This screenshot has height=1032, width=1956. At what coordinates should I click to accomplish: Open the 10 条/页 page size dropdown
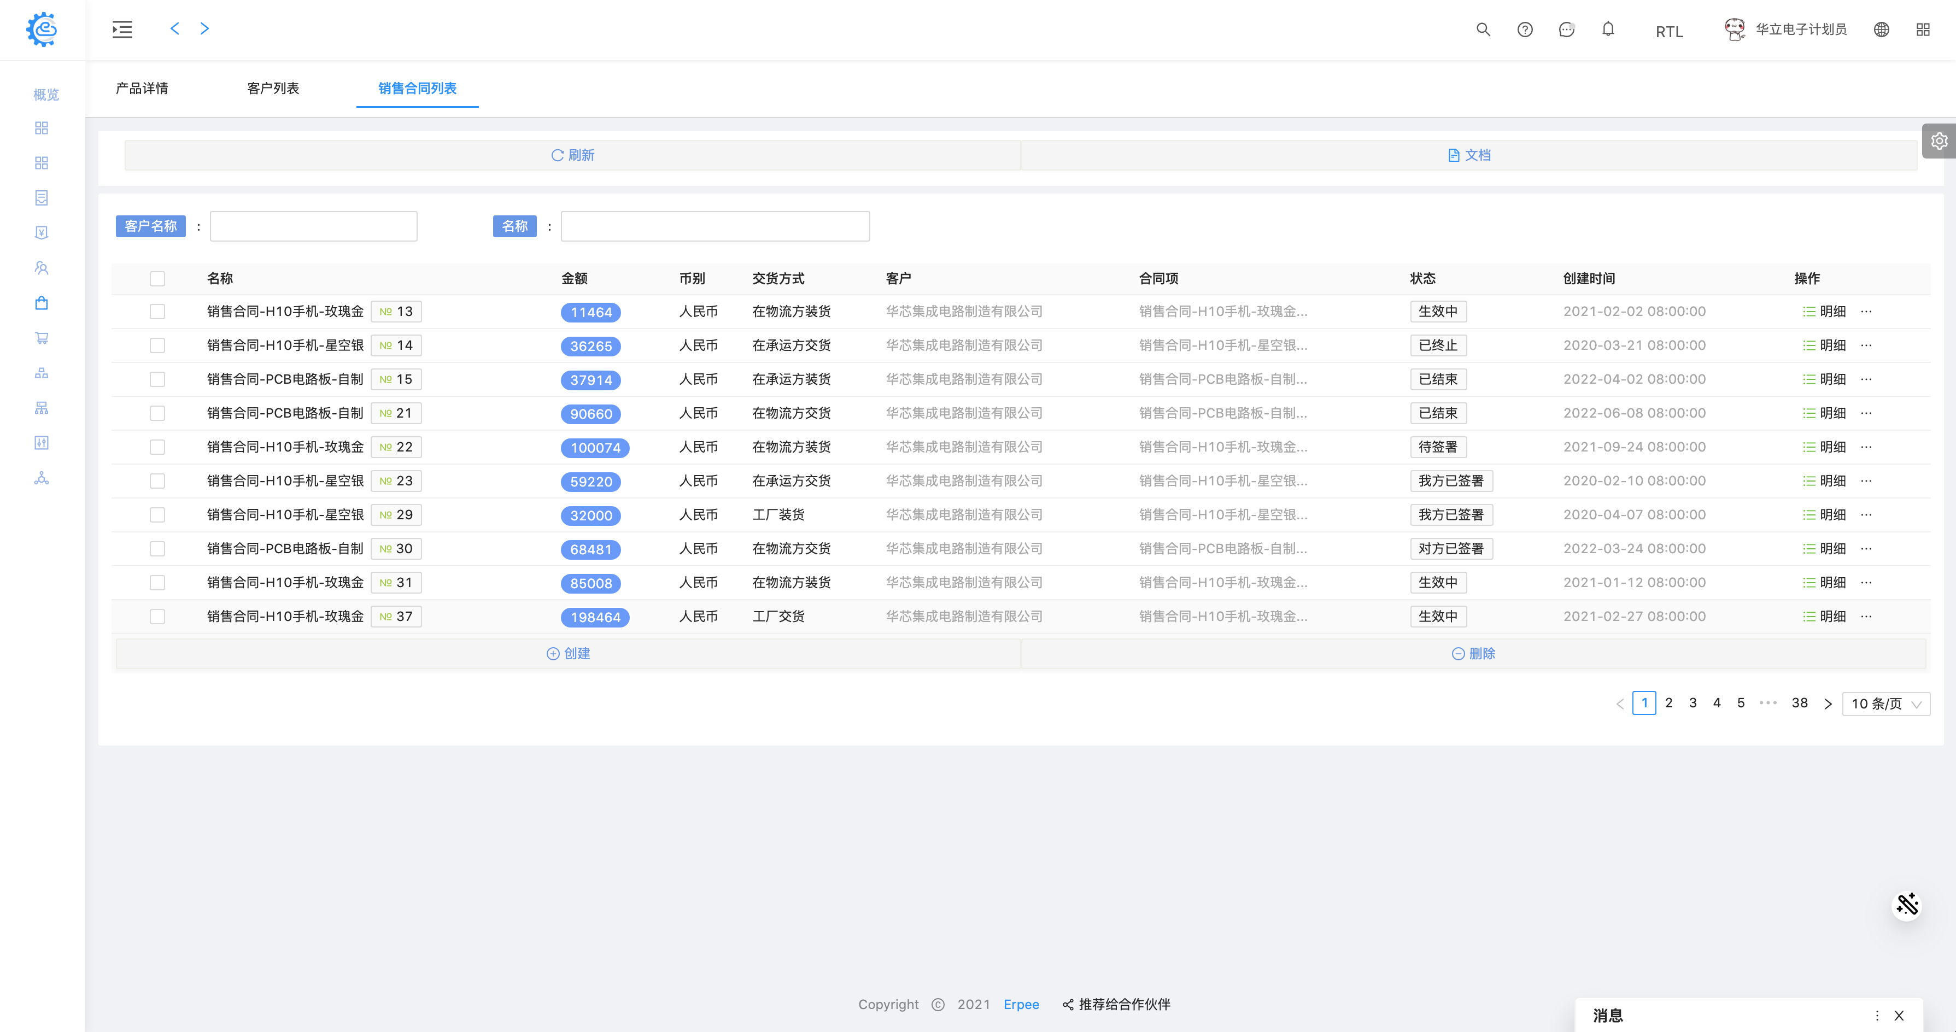click(x=1885, y=704)
